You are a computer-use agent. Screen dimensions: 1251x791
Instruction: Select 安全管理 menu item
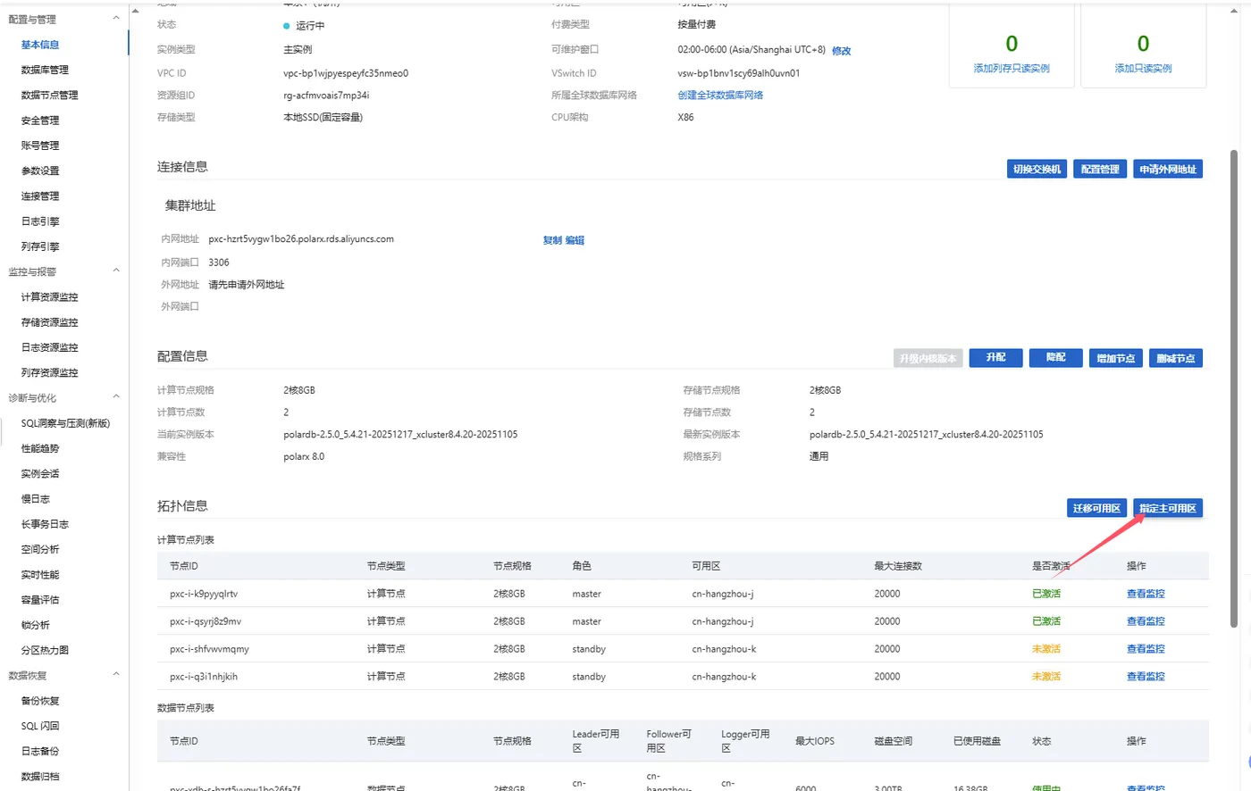click(x=40, y=121)
